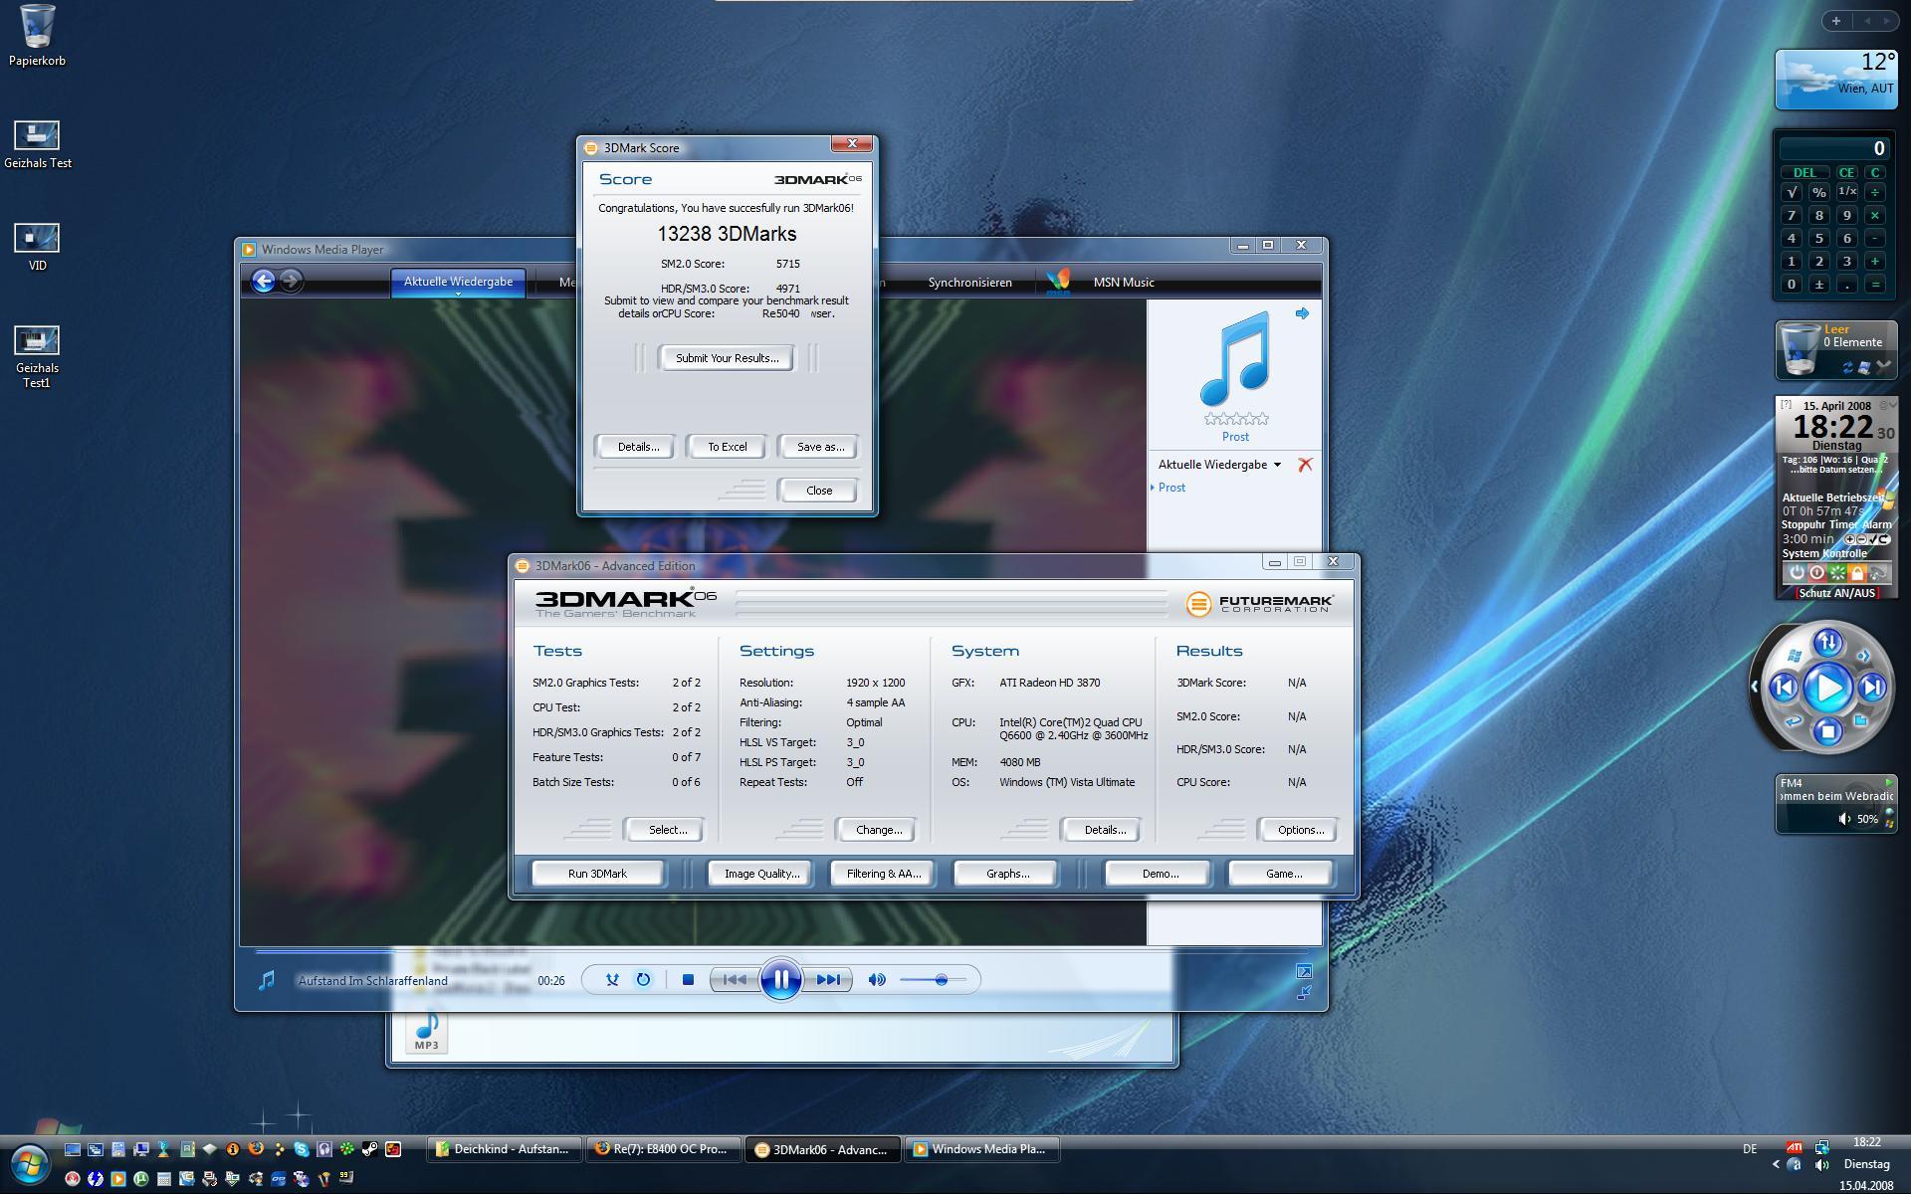Switch Media Player to full screen view
This screenshot has height=1194, width=1911.
click(x=1304, y=971)
